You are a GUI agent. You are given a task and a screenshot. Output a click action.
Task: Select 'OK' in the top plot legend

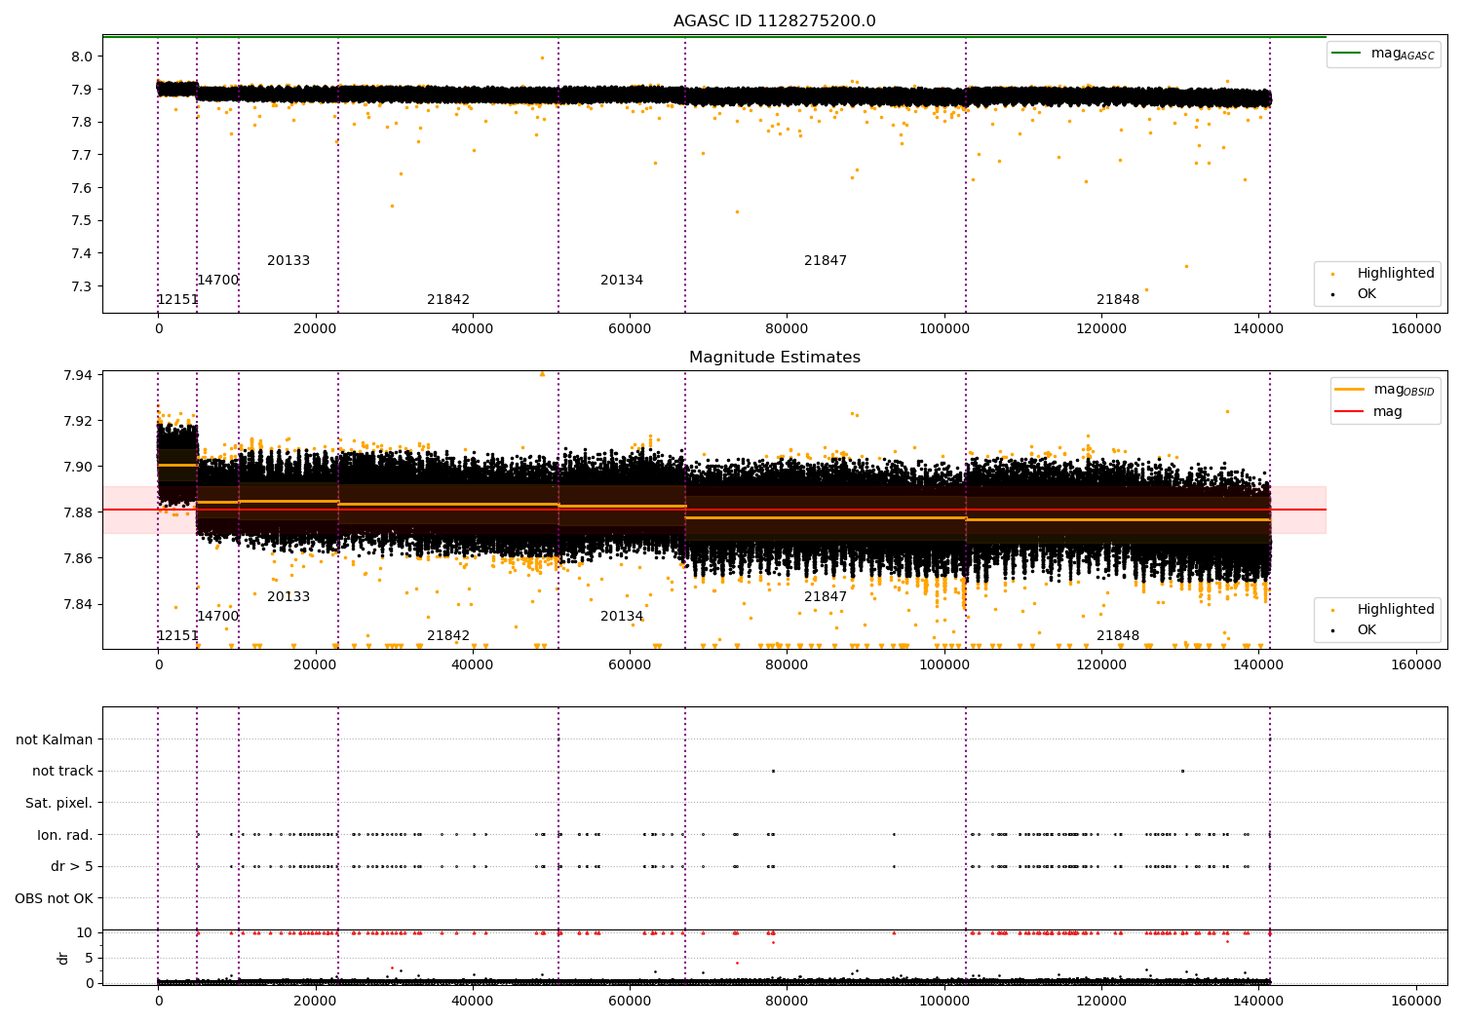pos(1355,293)
